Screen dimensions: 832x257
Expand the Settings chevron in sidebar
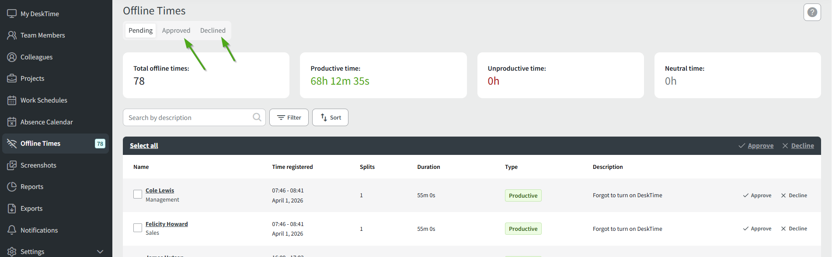click(x=100, y=251)
